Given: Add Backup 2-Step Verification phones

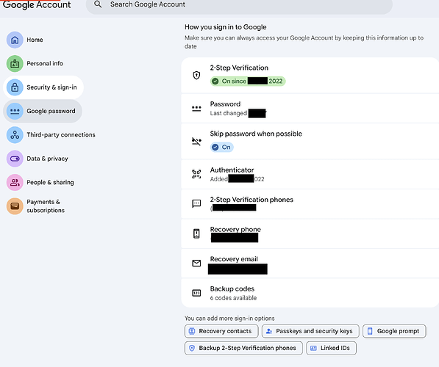Looking at the screenshot, I should click(x=243, y=348).
